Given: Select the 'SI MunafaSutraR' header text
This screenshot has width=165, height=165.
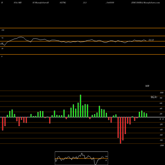Looking at the screenshot, I should [41, 3].
